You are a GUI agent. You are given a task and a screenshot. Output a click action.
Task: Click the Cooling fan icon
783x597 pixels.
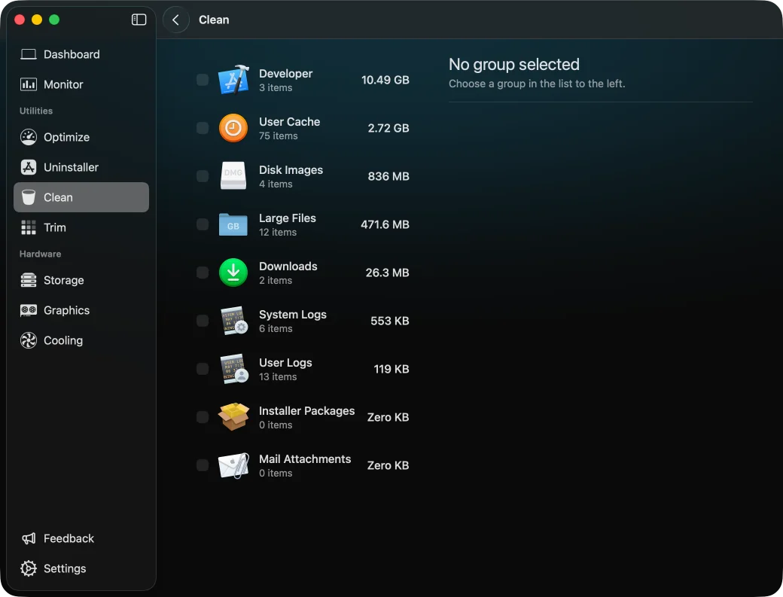(29, 340)
